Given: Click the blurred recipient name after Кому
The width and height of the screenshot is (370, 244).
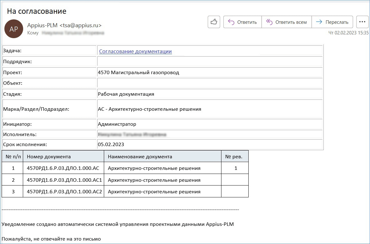Looking at the screenshot, I should click(73, 33).
